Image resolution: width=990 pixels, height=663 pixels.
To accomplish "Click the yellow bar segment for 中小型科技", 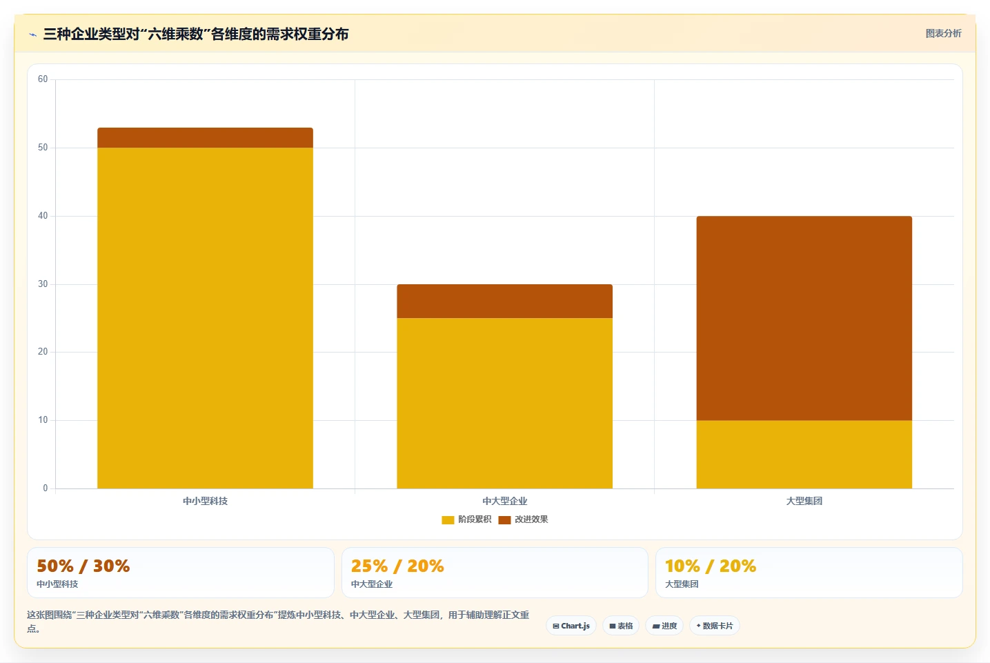I will (x=205, y=318).
